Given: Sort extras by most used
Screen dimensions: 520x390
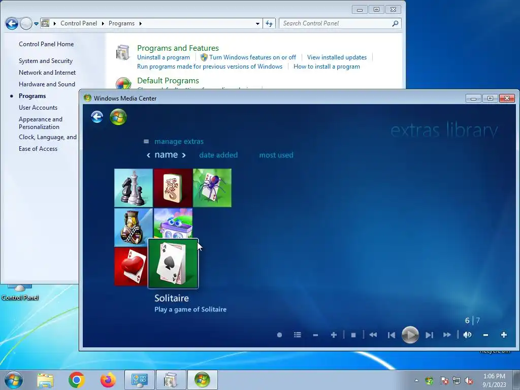Looking at the screenshot, I should [x=276, y=155].
